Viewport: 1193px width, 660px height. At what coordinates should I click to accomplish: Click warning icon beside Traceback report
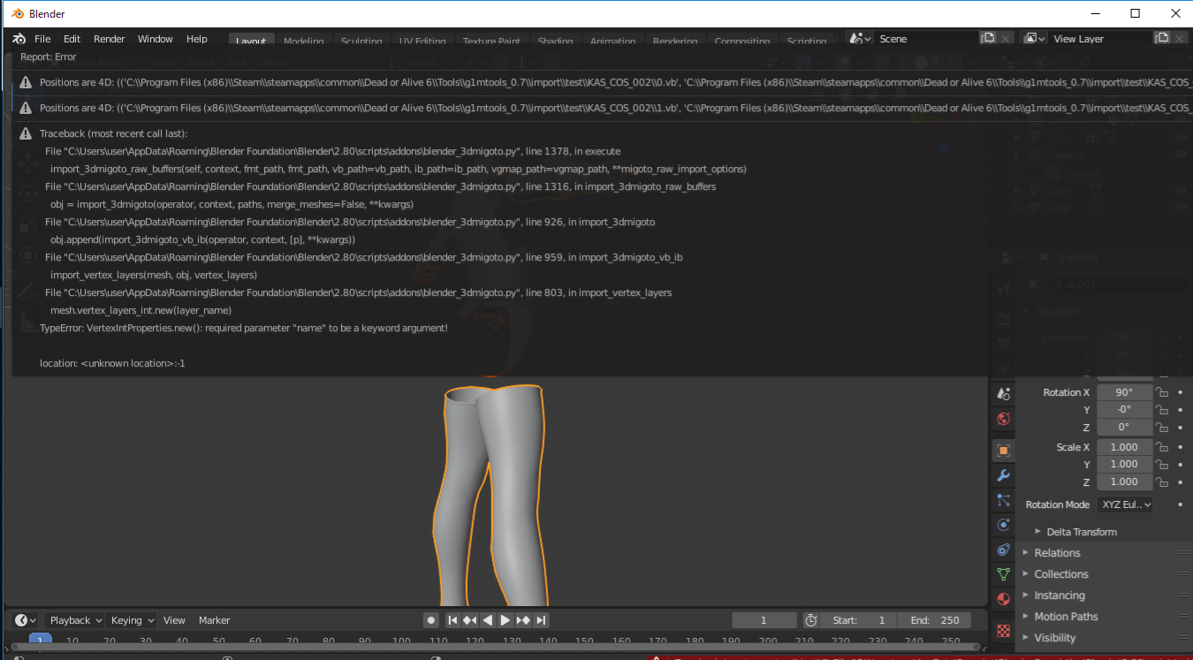(26, 133)
